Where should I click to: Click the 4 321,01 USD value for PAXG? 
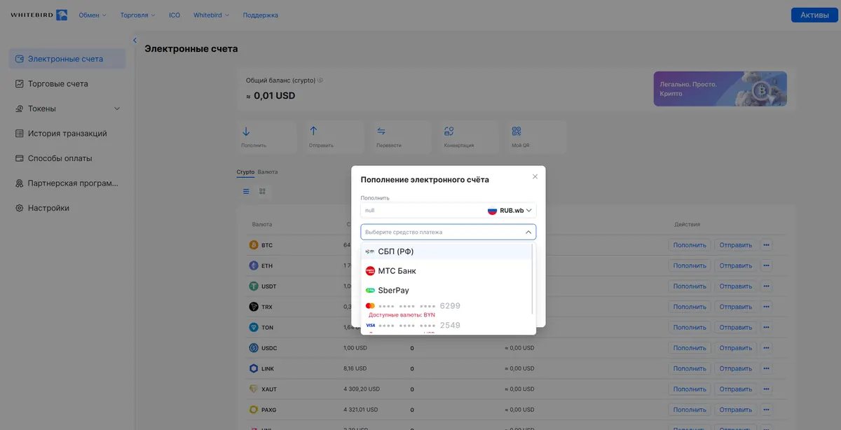[x=362, y=410]
